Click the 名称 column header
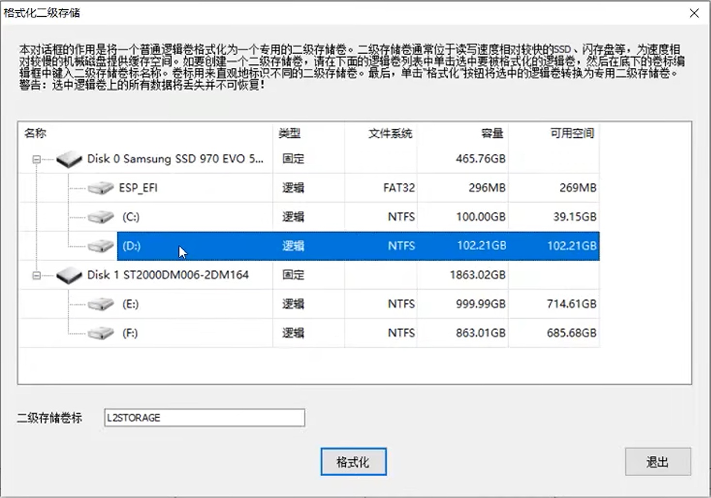The height and width of the screenshot is (498, 711). [35, 133]
